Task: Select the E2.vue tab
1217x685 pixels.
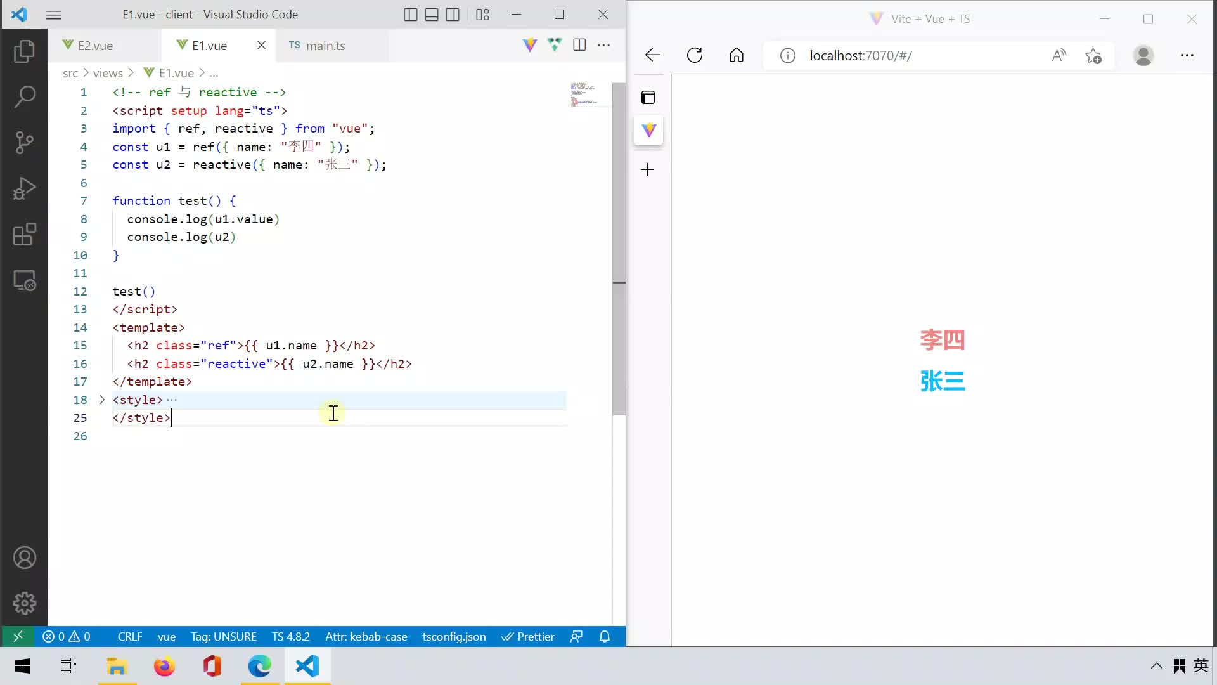Action: click(x=94, y=45)
